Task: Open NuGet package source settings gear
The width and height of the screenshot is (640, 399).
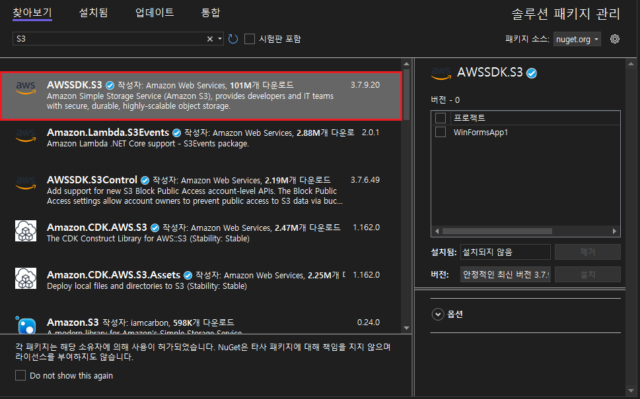Action: pos(615,39)
